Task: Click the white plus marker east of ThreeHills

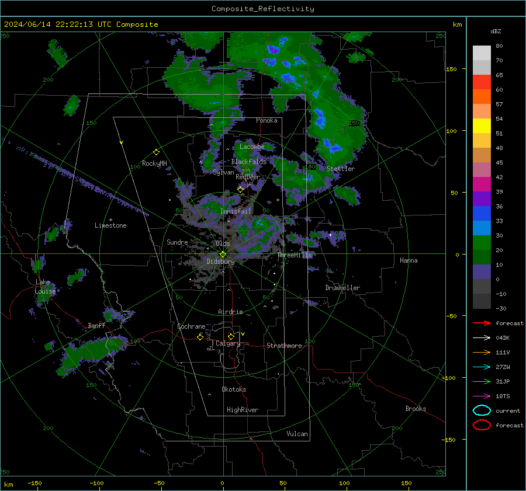Action: pos(330,235)
